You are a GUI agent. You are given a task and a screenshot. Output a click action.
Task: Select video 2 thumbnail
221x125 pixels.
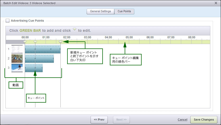[x=17, y=59]
